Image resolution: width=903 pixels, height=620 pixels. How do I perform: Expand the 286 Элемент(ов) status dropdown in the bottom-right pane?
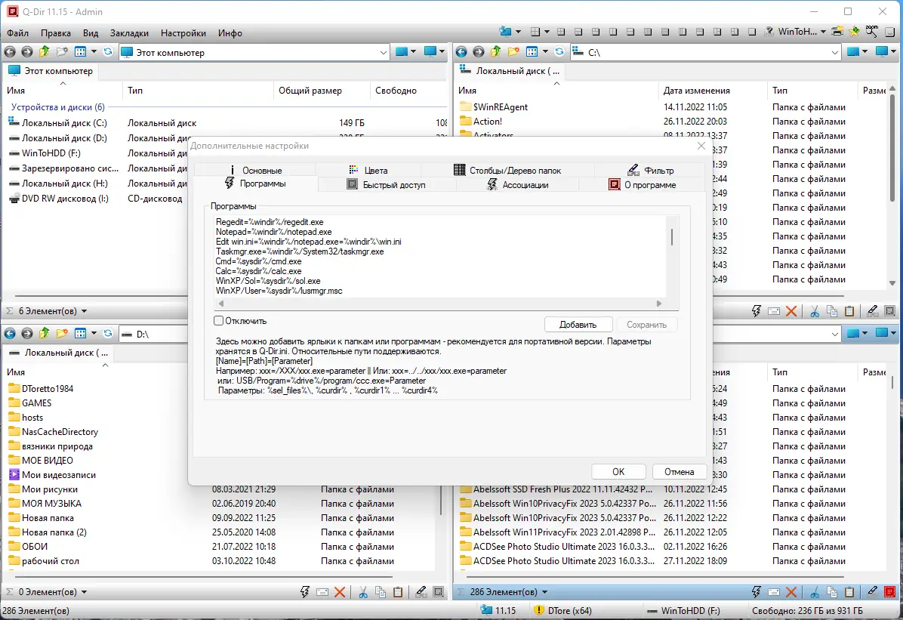click(545, 592)
